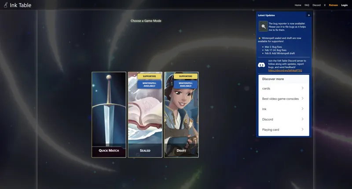The height and width of the screenshot is (189, 352).
Task: Expand the "Best video game consoles" chevron
Action: point(302,99)
